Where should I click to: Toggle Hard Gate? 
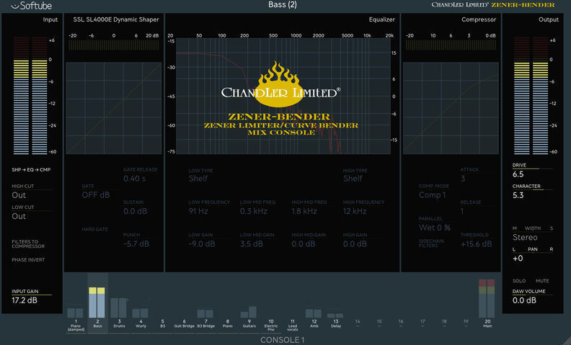[x=94, y=230]
